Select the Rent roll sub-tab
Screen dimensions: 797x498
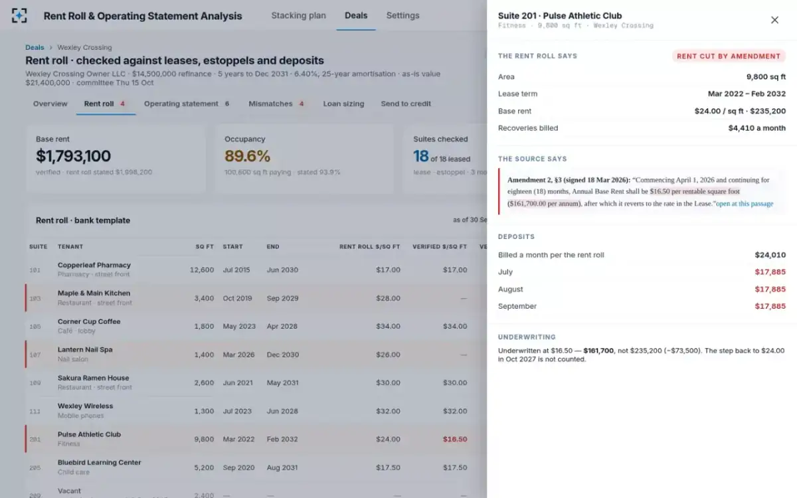[x=106, y=104]
